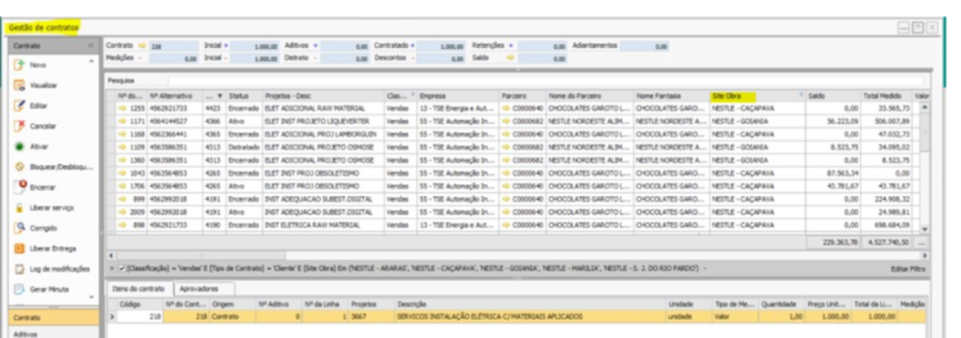Viewport: 961px width, 338px height.
Task: Open document 1109 using its yellow link arrow
Action: coord(122,146)
